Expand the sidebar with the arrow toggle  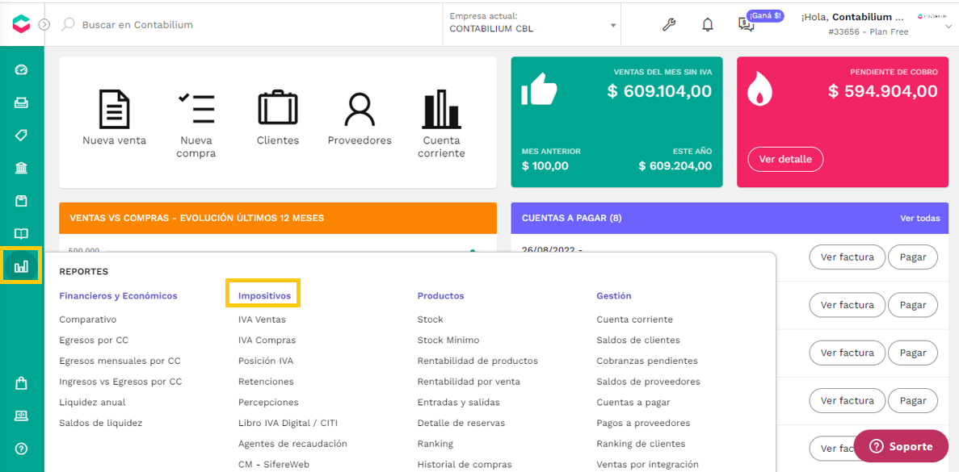(44, 24)
